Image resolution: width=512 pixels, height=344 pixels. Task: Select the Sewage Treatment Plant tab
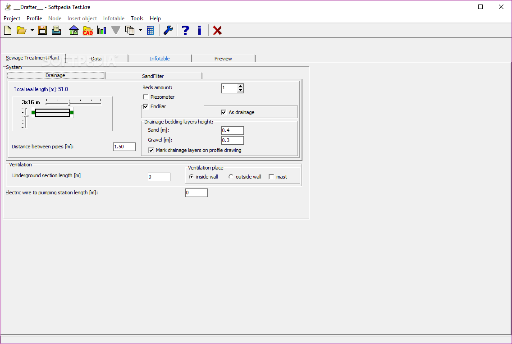(32, 58)
